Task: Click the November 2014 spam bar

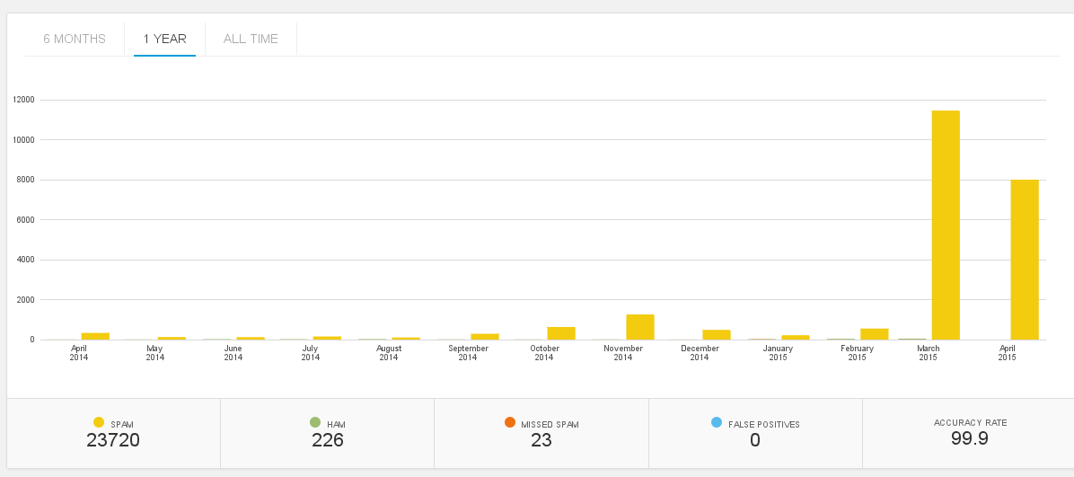Action: [640, 327]
